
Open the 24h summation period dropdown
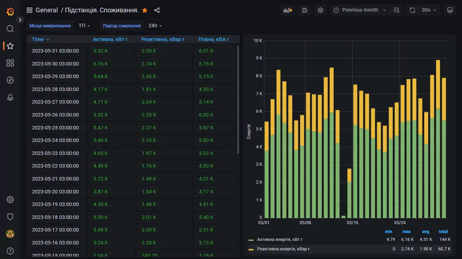pyautogui.click(x=155, y=26)
